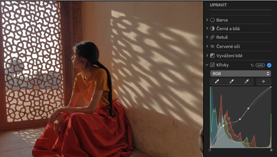The height and width of the screenshot is (157, 277).
Task: Click the AUTO button for Křivky
Action: point(260,65)
